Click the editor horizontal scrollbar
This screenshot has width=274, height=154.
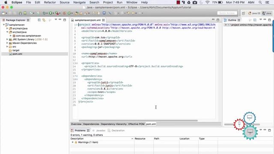click(138, 121)
